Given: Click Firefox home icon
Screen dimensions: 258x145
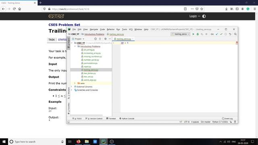Looking at the screenshot, I should pyautogui.click(x=20, y=9).
